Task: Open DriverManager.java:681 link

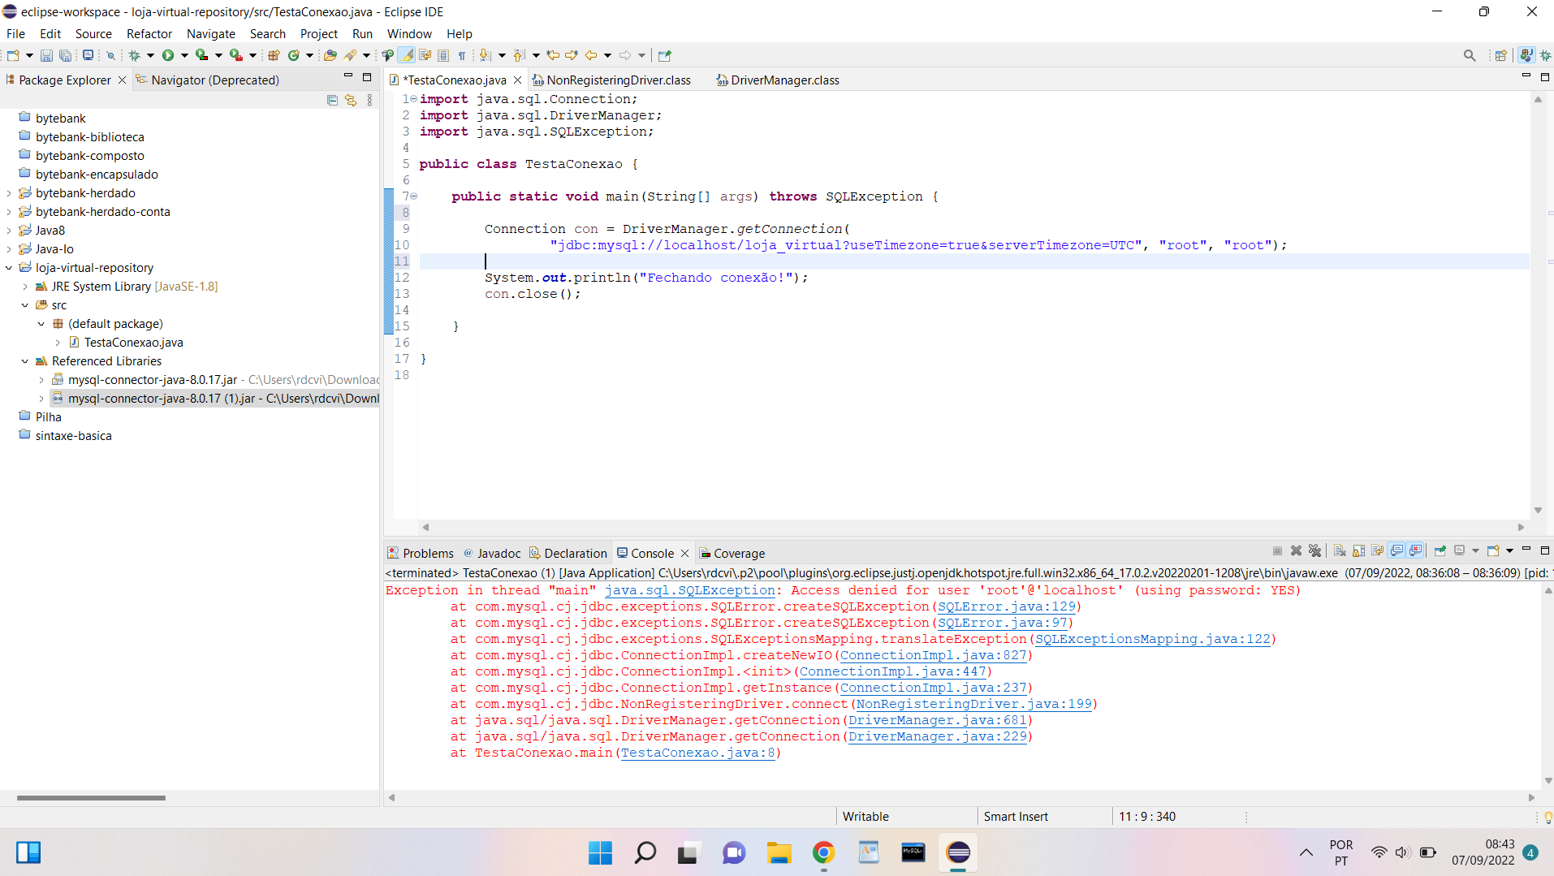Action: point(938,720)
